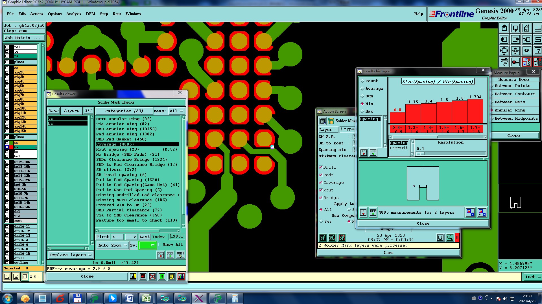542x304 pixels.
Task: Open the histogram chart icon in Results viewer
Action: coord(181,276)
